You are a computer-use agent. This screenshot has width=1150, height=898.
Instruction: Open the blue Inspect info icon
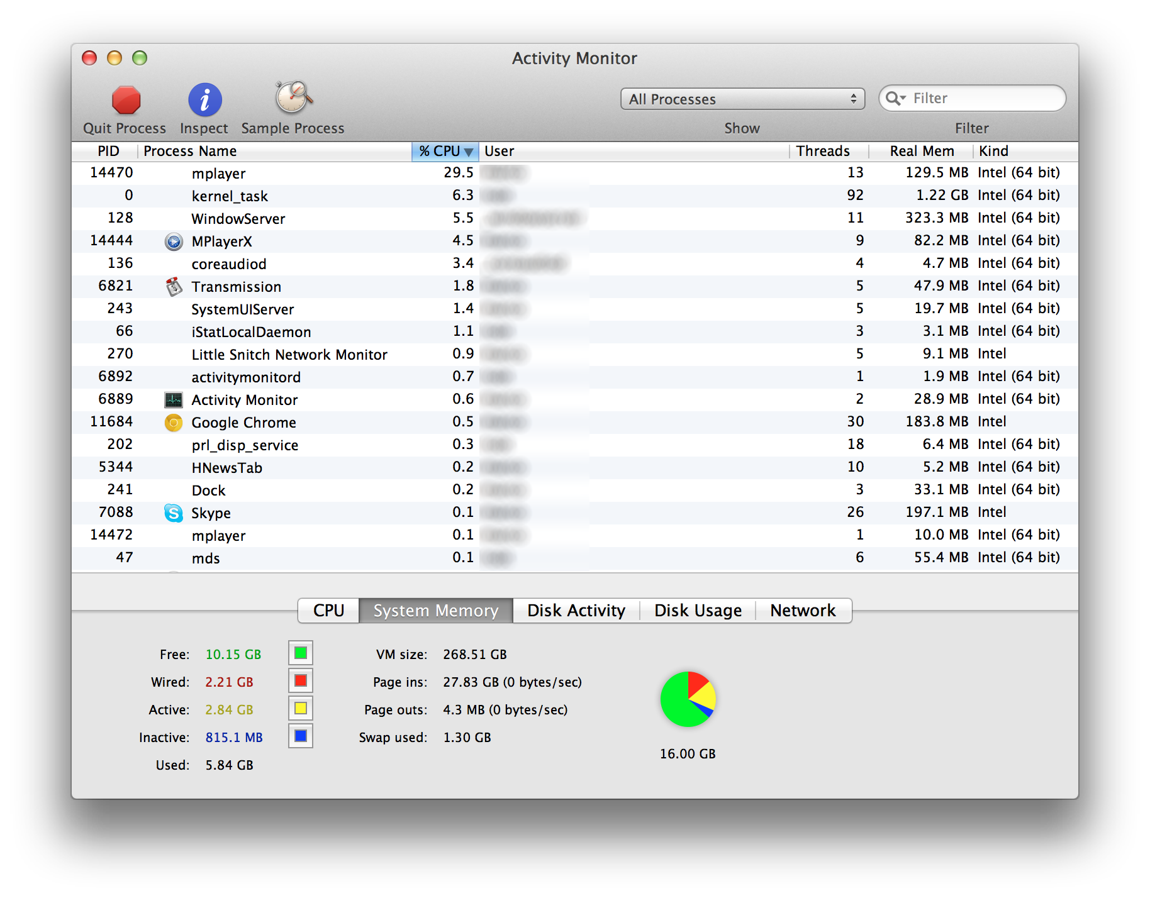click(205, 100)
